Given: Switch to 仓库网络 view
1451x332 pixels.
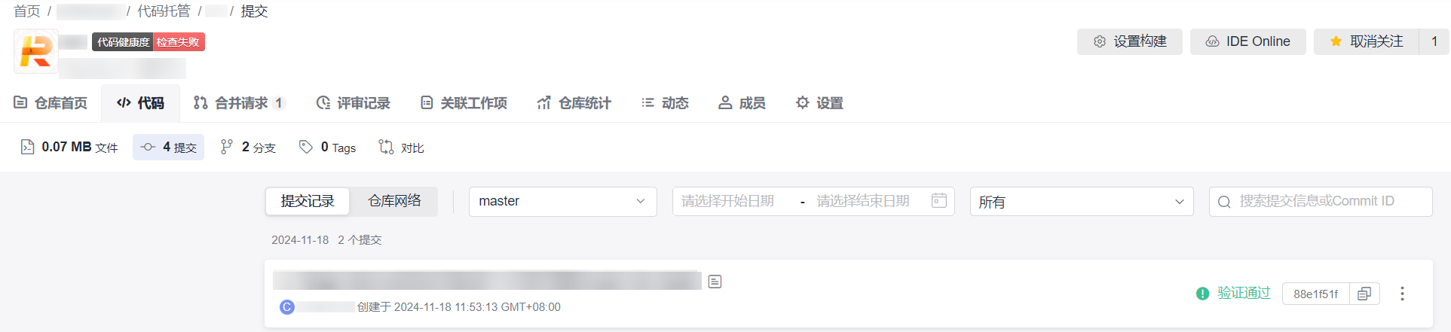Looking at the screenshot, I should [x=394, y=201].
